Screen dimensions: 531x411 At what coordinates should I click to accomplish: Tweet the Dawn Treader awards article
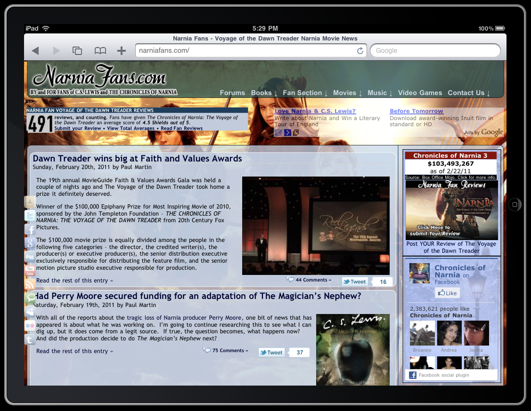click(x=355, y=282)
